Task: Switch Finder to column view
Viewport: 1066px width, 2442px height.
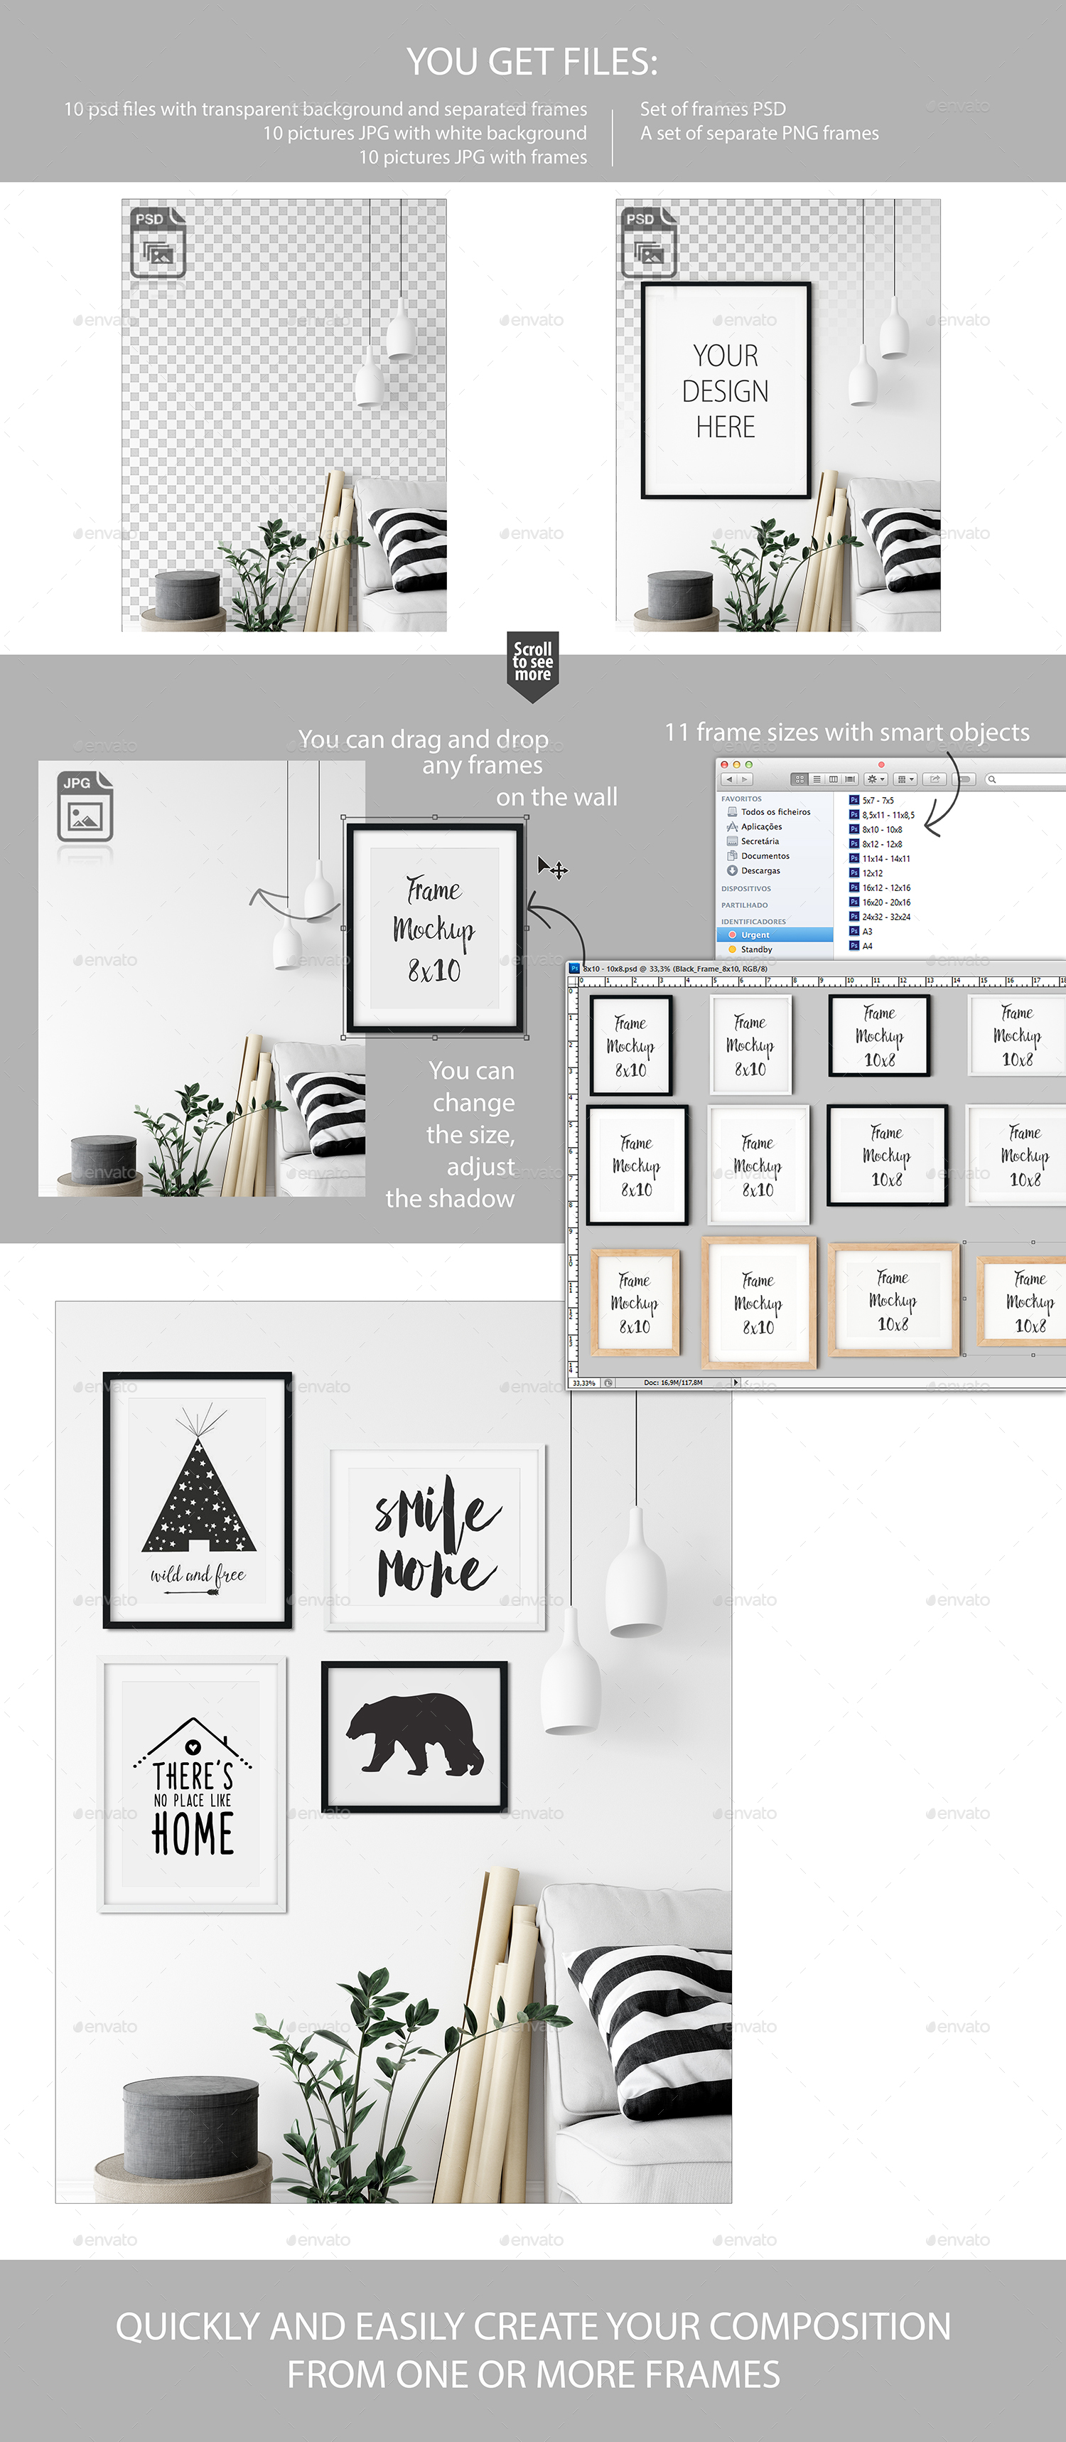Action: (833, 779)
